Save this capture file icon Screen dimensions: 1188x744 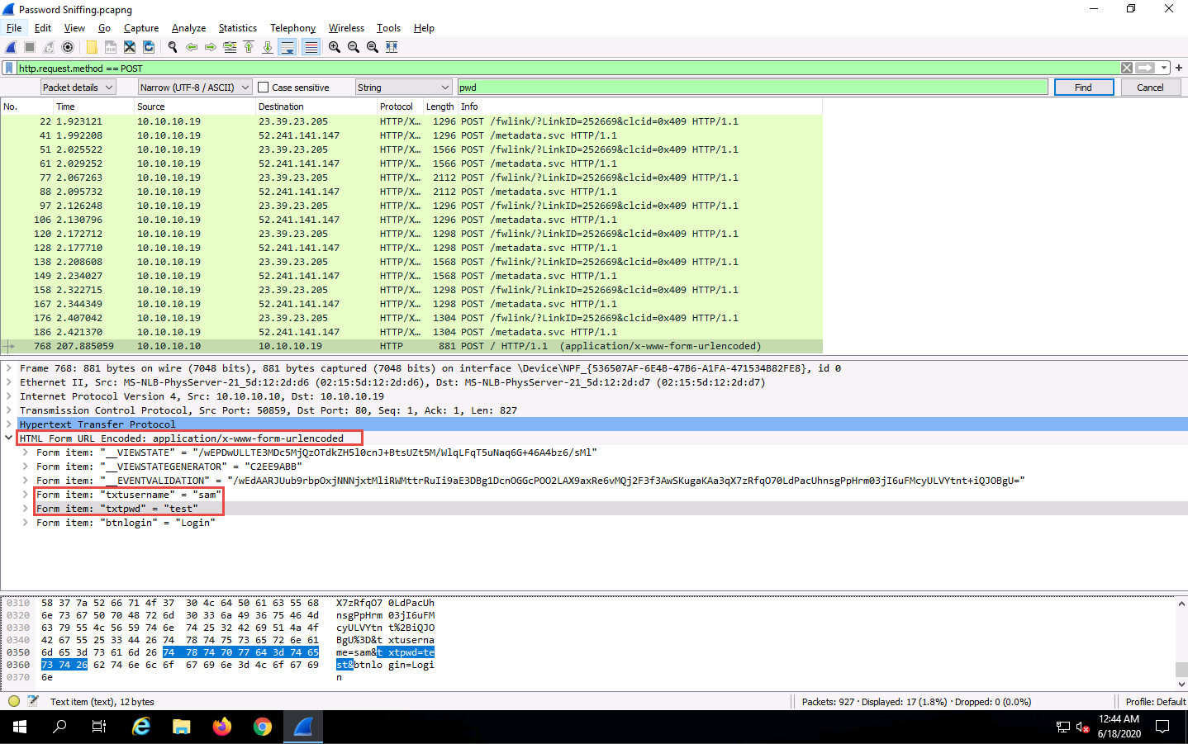(111, 47)
